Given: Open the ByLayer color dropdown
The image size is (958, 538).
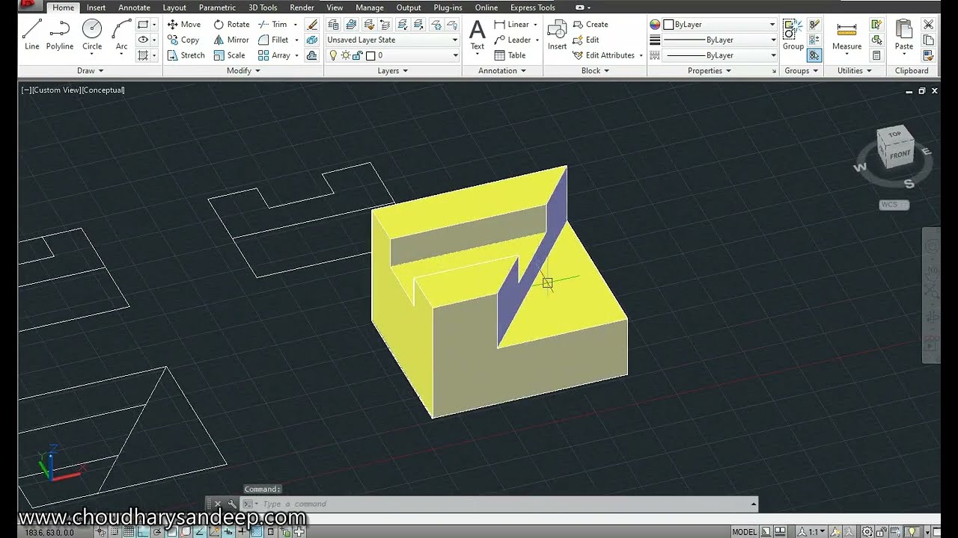Looking at the screenshot, I should click(720, 24).
